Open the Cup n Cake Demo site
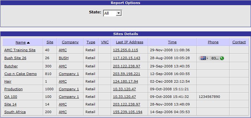Viewport: 251px width, 118px height. point(21,74)
